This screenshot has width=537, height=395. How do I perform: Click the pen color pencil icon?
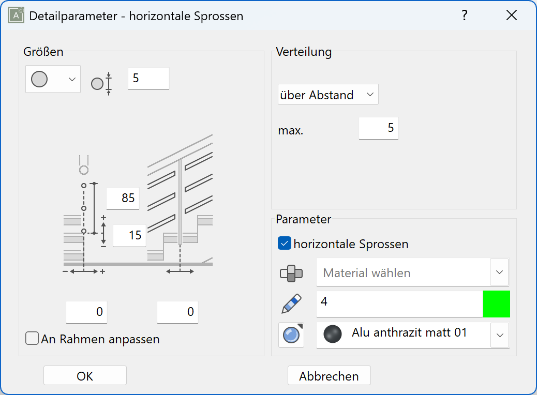pyautogui.click(x=291, y=303)
